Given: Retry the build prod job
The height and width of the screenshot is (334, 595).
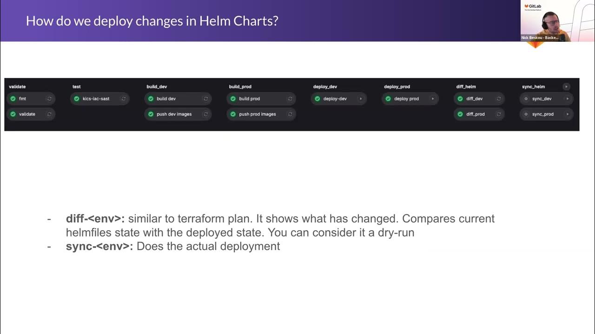Looking at the screenshot, I should click(x=290, y=99).
